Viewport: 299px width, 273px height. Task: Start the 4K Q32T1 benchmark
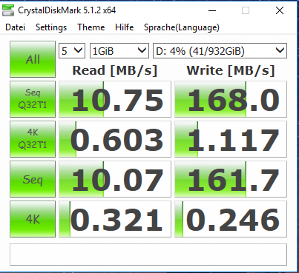pos(33,139)
